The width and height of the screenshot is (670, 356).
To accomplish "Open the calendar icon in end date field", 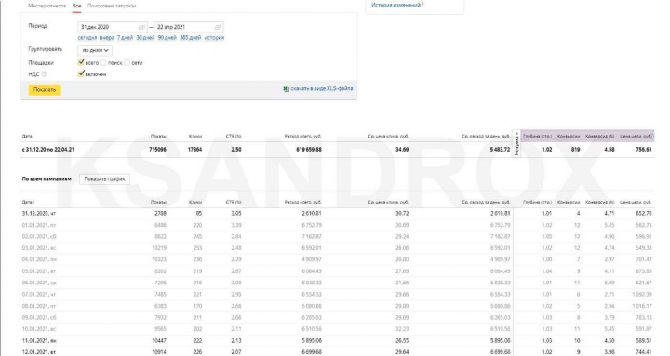I will 218,27.
